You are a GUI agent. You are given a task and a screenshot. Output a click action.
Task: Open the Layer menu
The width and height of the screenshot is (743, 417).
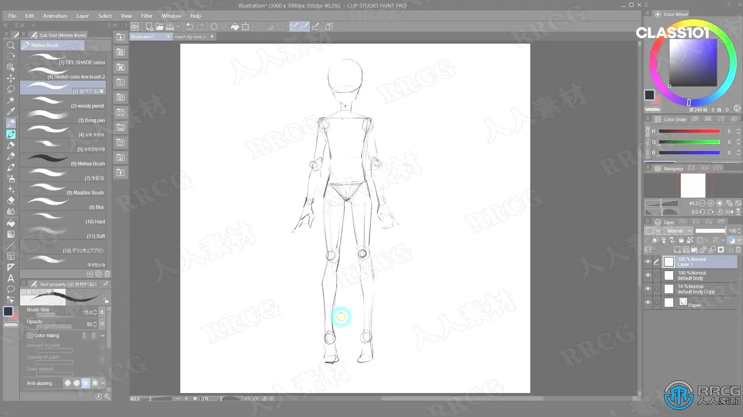82,16
